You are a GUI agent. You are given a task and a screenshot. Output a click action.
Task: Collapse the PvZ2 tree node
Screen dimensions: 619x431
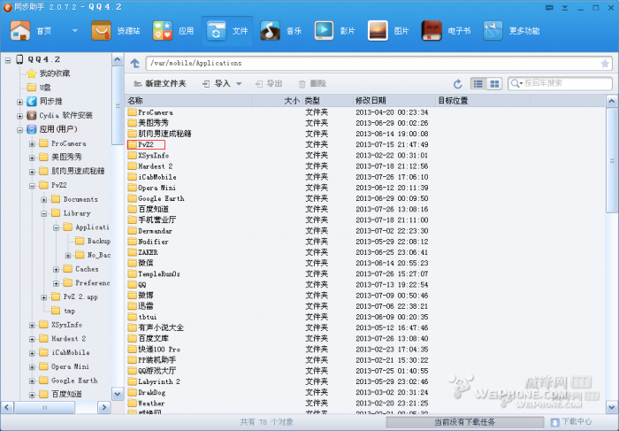32,186
